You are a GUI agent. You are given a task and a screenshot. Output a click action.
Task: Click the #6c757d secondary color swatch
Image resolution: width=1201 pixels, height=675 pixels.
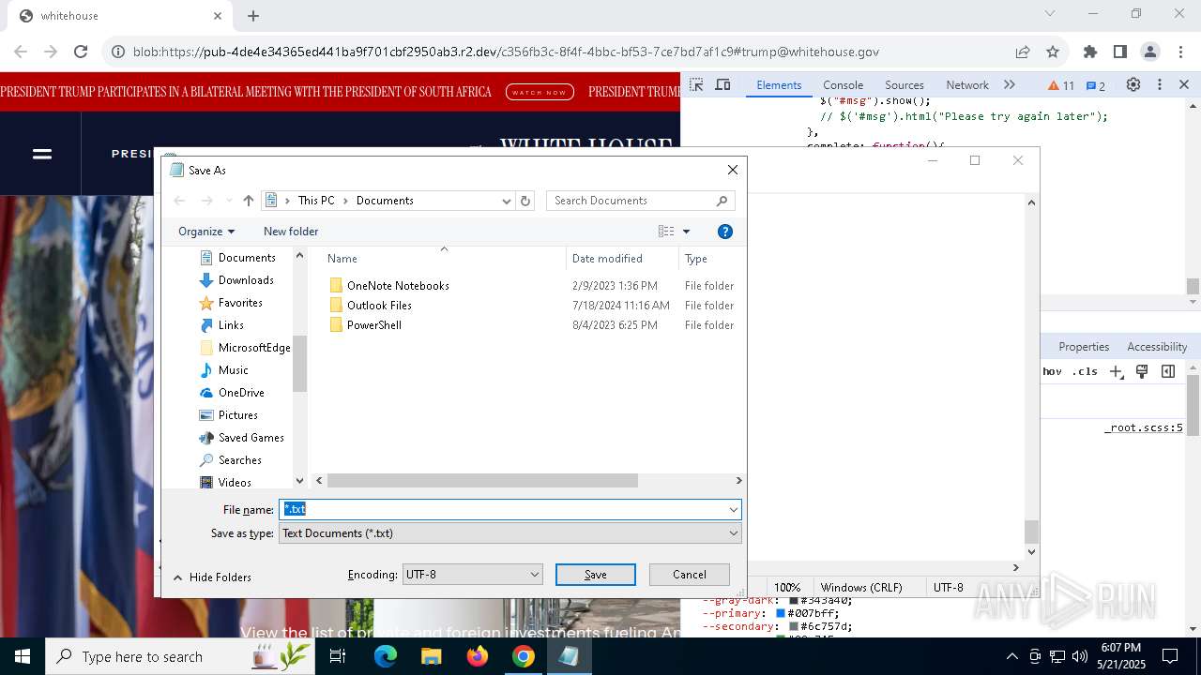pos(794,626)
